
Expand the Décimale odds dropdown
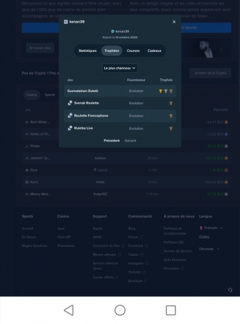(x=209, y=249)
